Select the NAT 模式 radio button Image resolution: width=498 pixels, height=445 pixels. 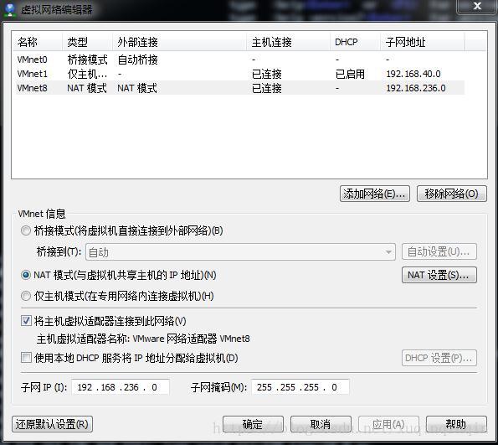point(26,275)
